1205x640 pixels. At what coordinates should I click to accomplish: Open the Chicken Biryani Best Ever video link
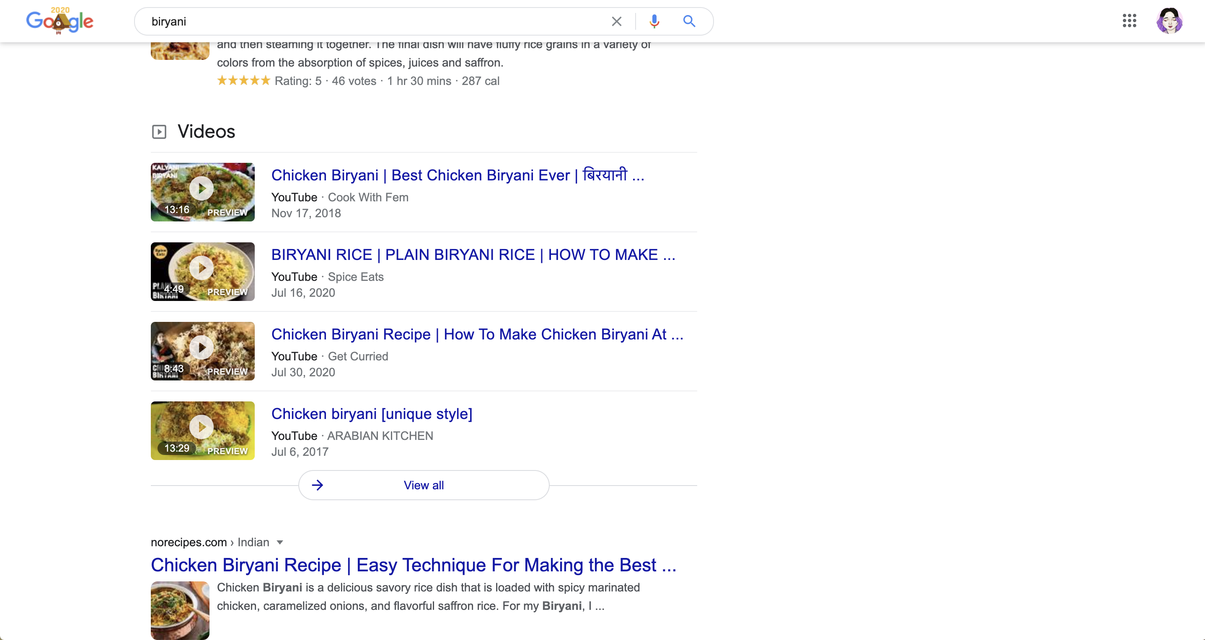pyautogui.click(x=457, y=175)
